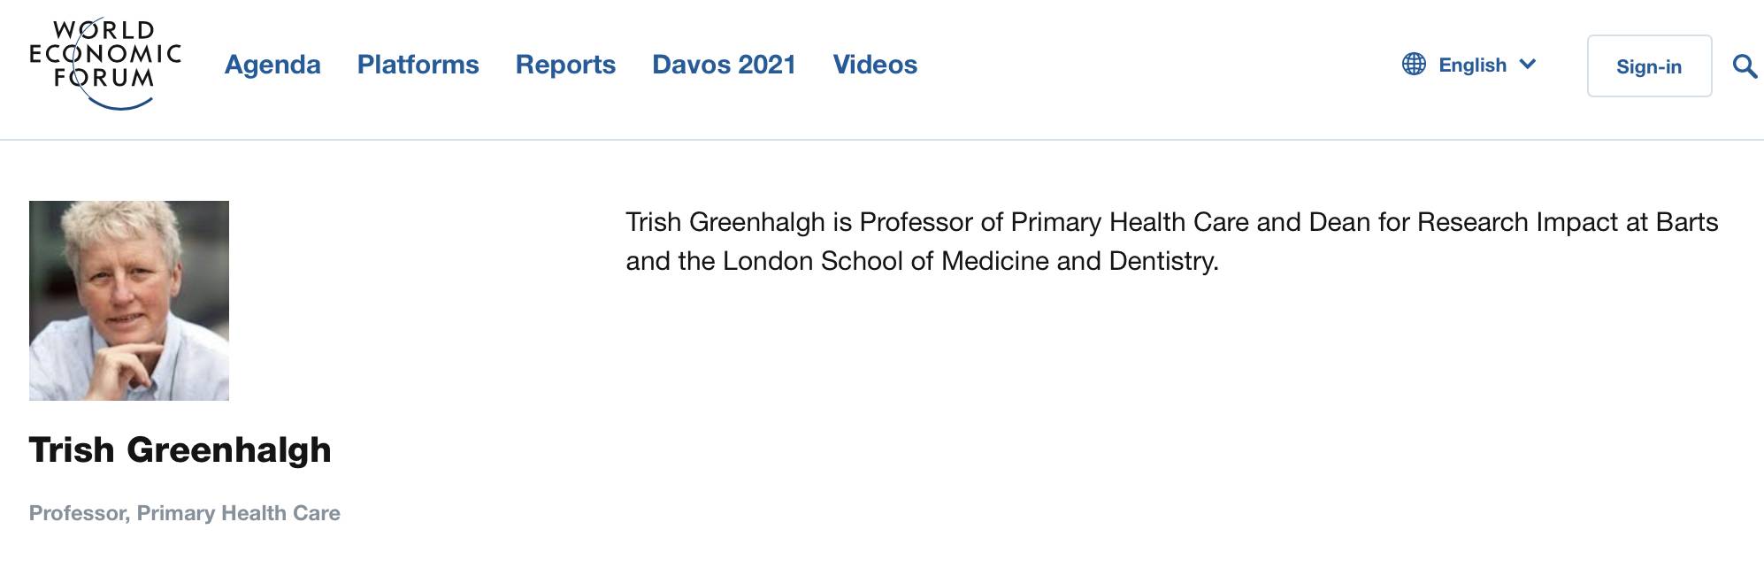
Task: Click Trish Greenhalgh's profile photo
Action: coord(129,301)
